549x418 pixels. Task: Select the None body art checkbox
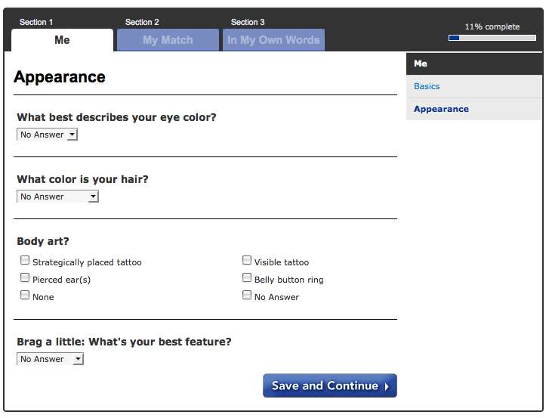25,296
